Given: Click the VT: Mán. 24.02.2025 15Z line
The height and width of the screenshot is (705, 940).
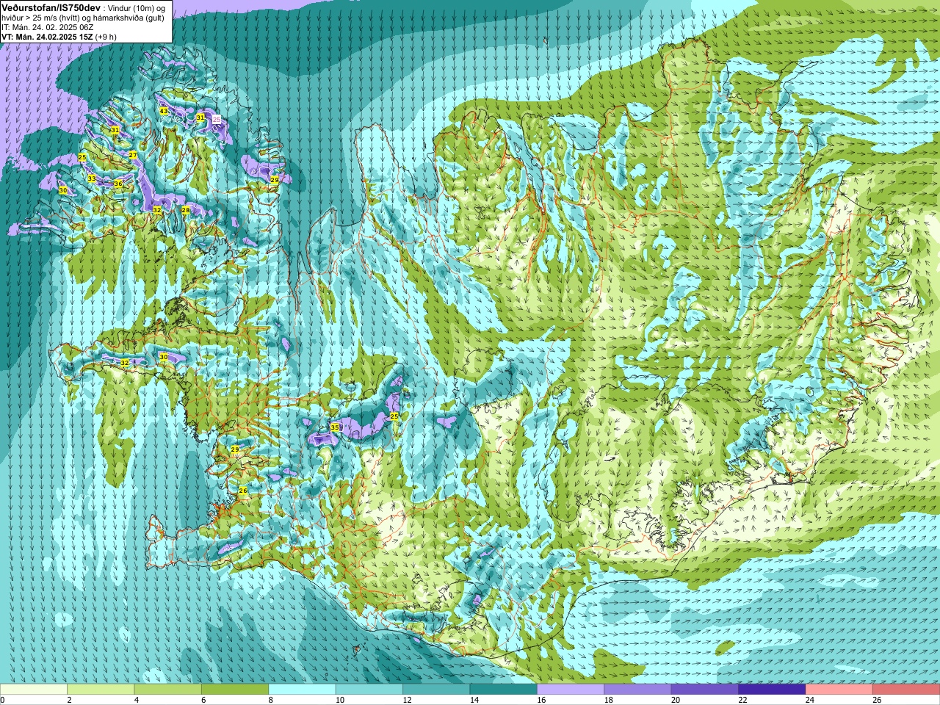Looking at the screenshot, I should [x=46, y=37].
